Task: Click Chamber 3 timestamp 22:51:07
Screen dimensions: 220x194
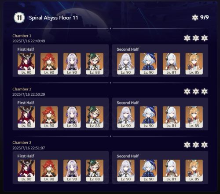Action: point(29,148)
